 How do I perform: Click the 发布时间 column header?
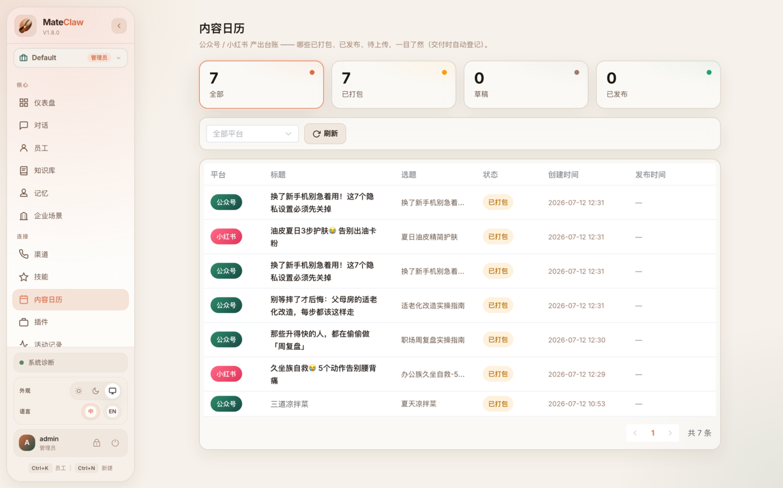[x=651, y=175]
